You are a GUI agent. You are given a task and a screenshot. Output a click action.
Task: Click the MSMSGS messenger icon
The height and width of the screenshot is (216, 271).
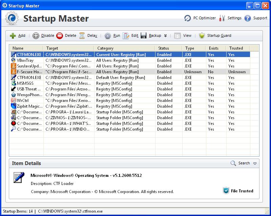[13, 83]
